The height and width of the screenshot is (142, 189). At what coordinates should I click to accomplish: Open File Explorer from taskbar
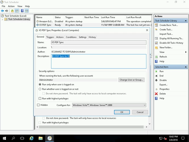(41, 138)
